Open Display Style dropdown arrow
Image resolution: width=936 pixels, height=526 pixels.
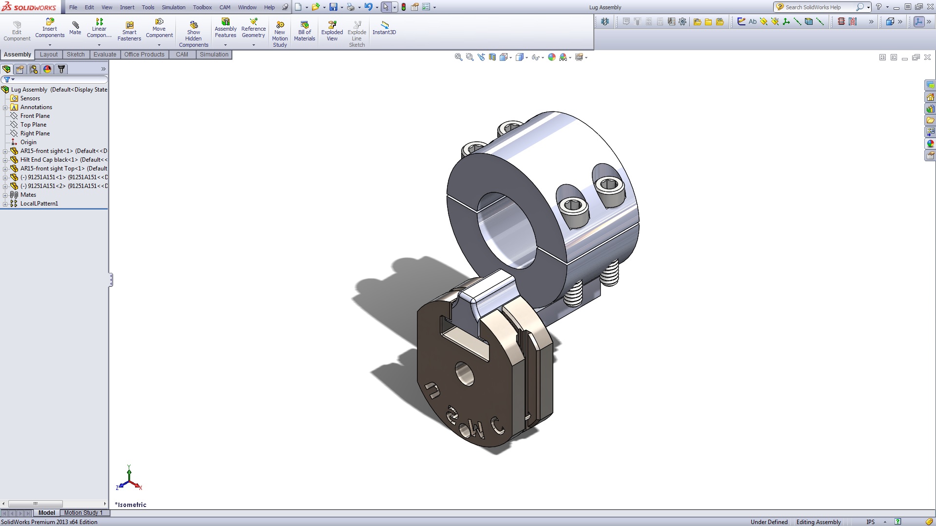click(x=526, y=58)
